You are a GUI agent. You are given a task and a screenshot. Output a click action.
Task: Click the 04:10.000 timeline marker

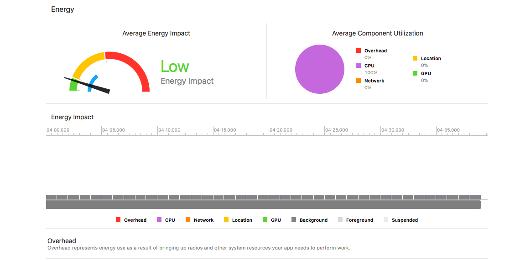click(169, 130)
